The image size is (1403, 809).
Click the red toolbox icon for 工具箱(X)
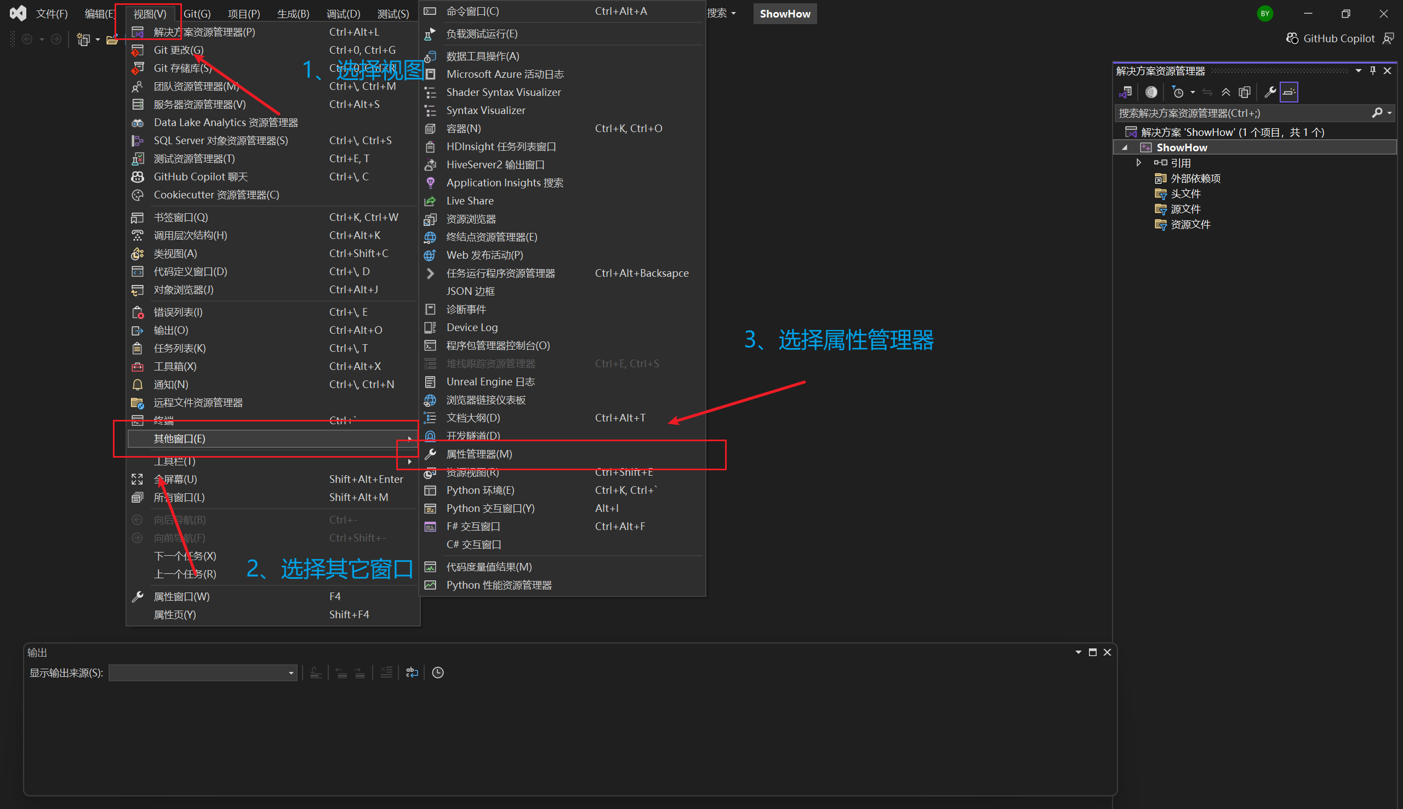[137, 367]
